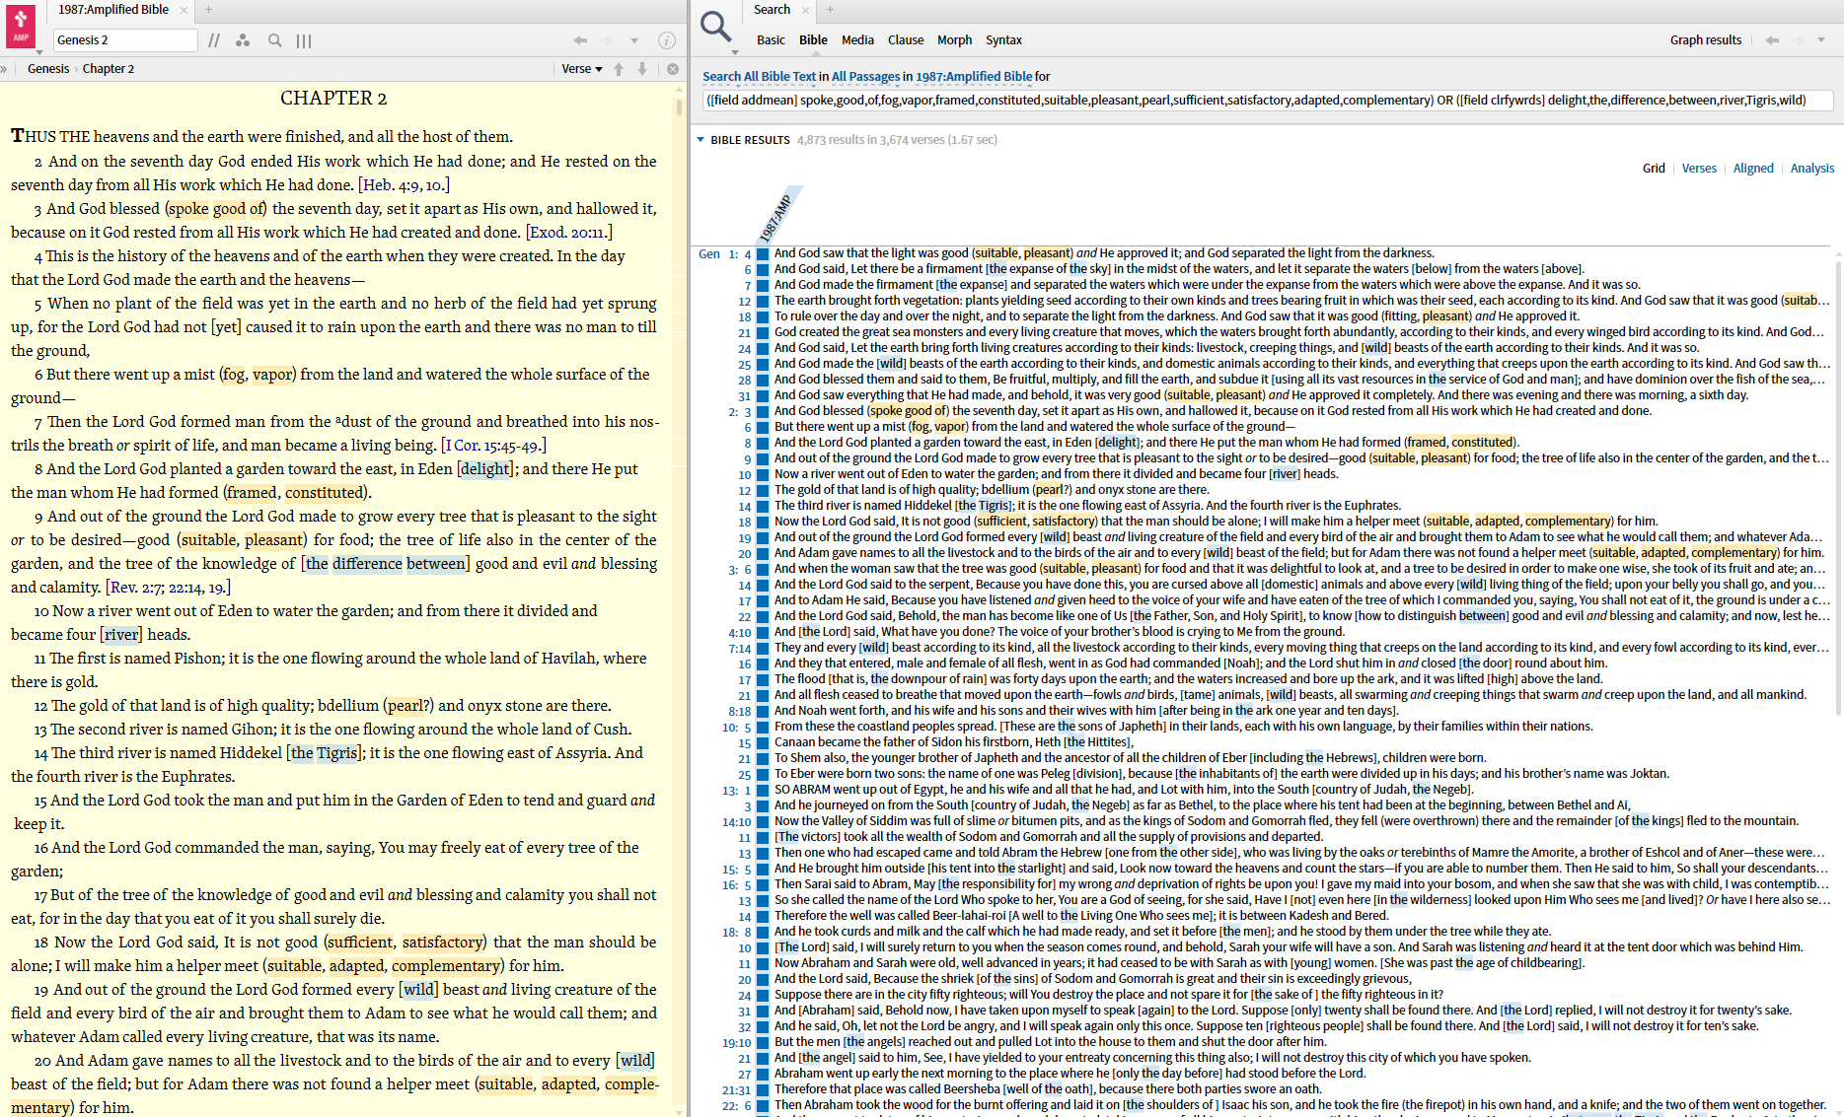The width and height of the screenshot is (1844, 1117).
Task: Switch to Morph search type
Action: click(954, 40)
